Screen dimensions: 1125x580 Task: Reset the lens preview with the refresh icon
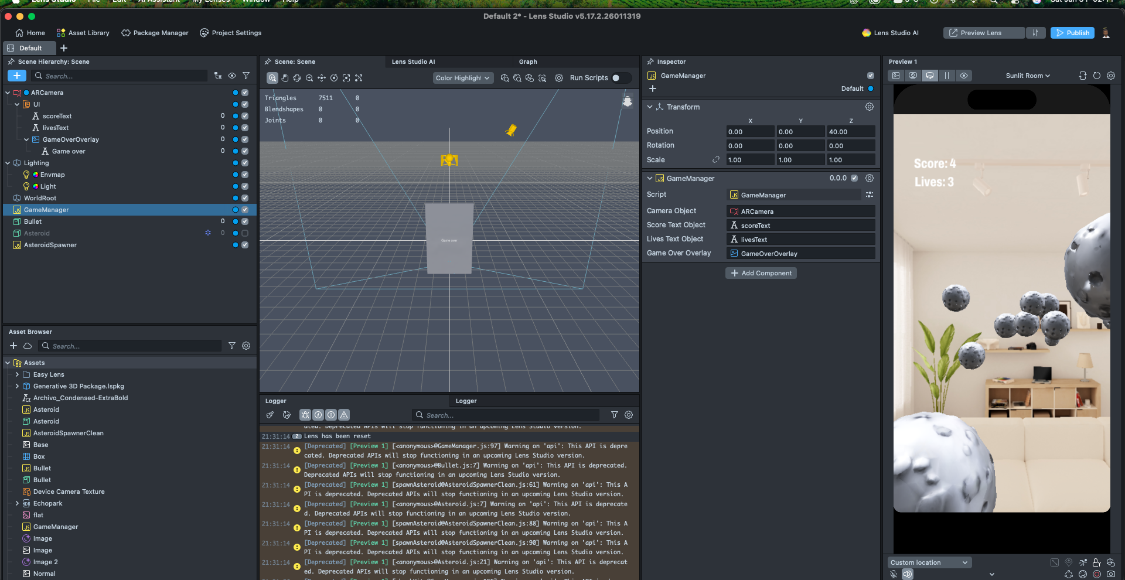pyautogui.click(x=1097, y=76)
